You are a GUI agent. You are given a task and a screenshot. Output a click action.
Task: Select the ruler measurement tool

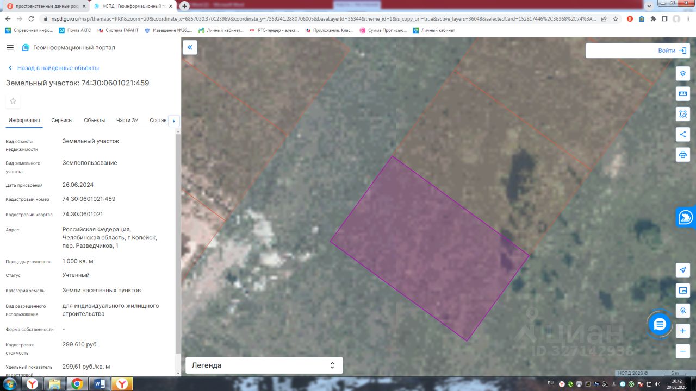click(683, 94)
